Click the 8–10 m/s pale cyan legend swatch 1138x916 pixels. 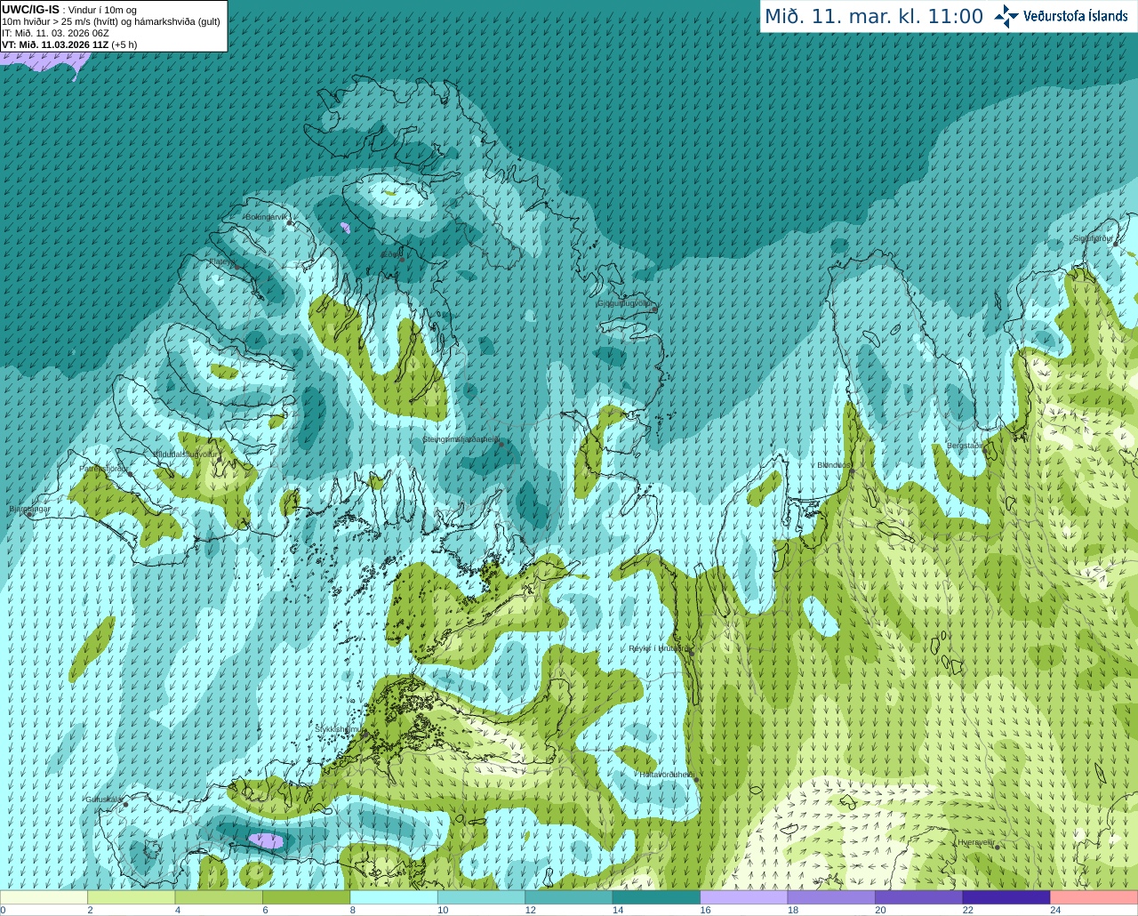394,897
